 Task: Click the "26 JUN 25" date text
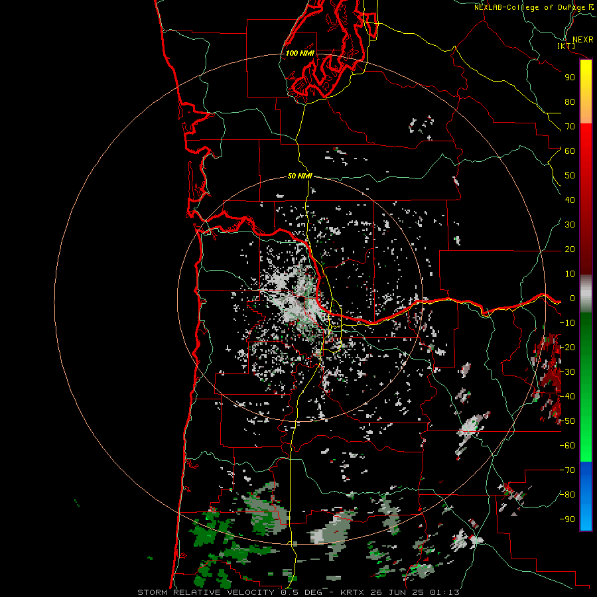(x=398, y=592)
